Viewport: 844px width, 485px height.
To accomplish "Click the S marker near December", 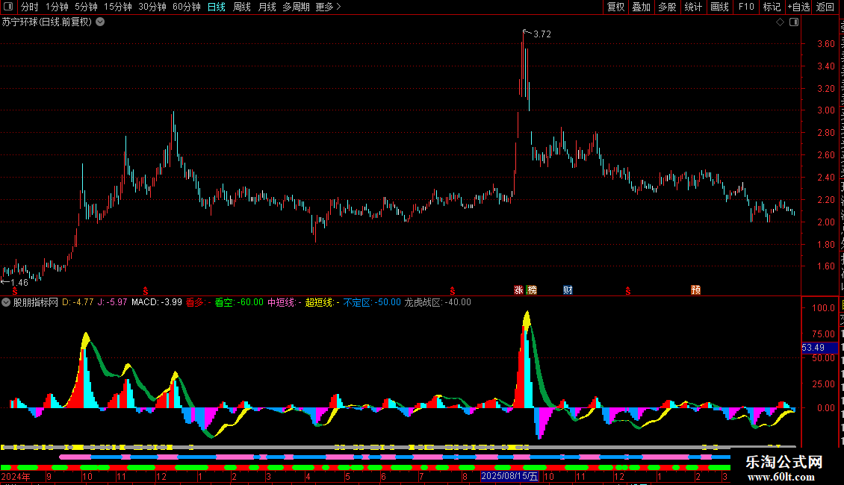I will (x=146, y=291).
